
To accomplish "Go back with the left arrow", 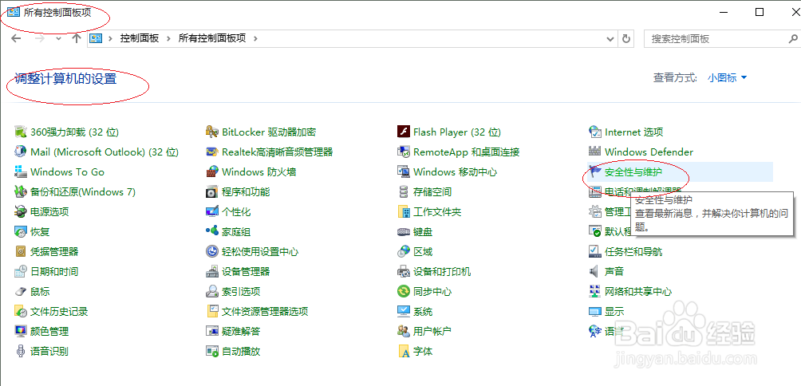I will point(16,39).
